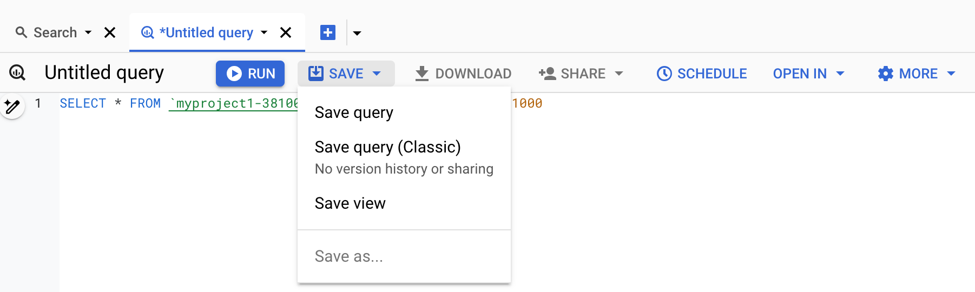Open dropdown arrow beside new tab button
Viewport: 975px width, 292px height.
pyautogui.click(x=357, y=33)
